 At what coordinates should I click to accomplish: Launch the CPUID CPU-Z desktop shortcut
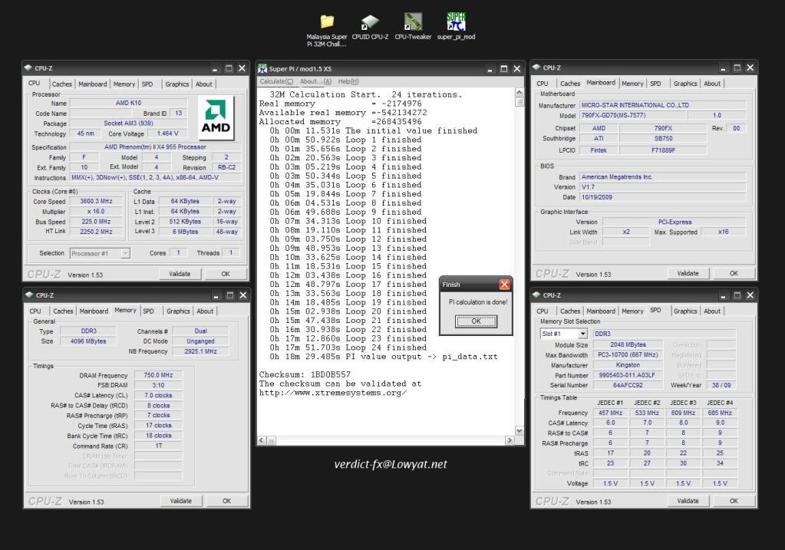coord(371,23)
